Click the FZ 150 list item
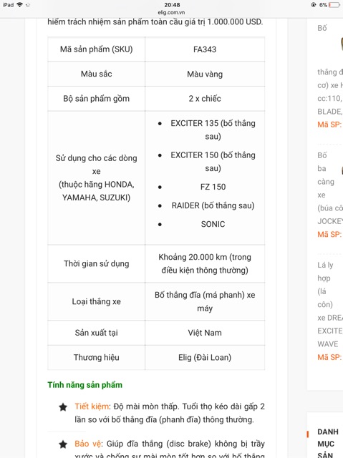 [x=213, y=187]
